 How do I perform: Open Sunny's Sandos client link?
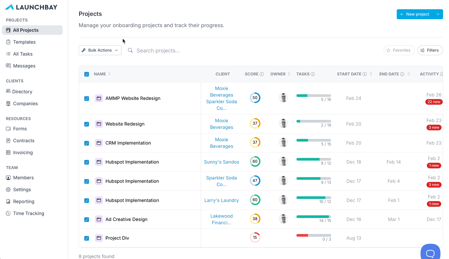point(222,162)
